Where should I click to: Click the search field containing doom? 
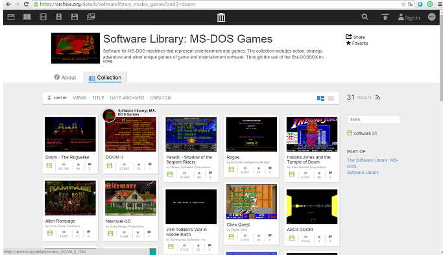(x=374, y=119)
